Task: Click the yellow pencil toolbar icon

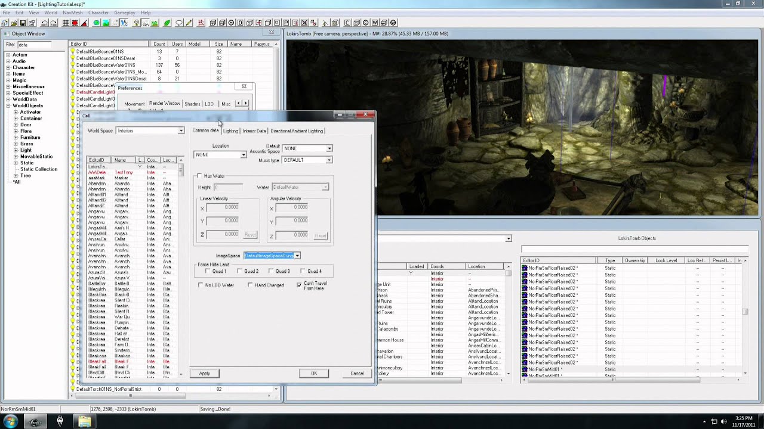Action: click(x=189, y=23)
